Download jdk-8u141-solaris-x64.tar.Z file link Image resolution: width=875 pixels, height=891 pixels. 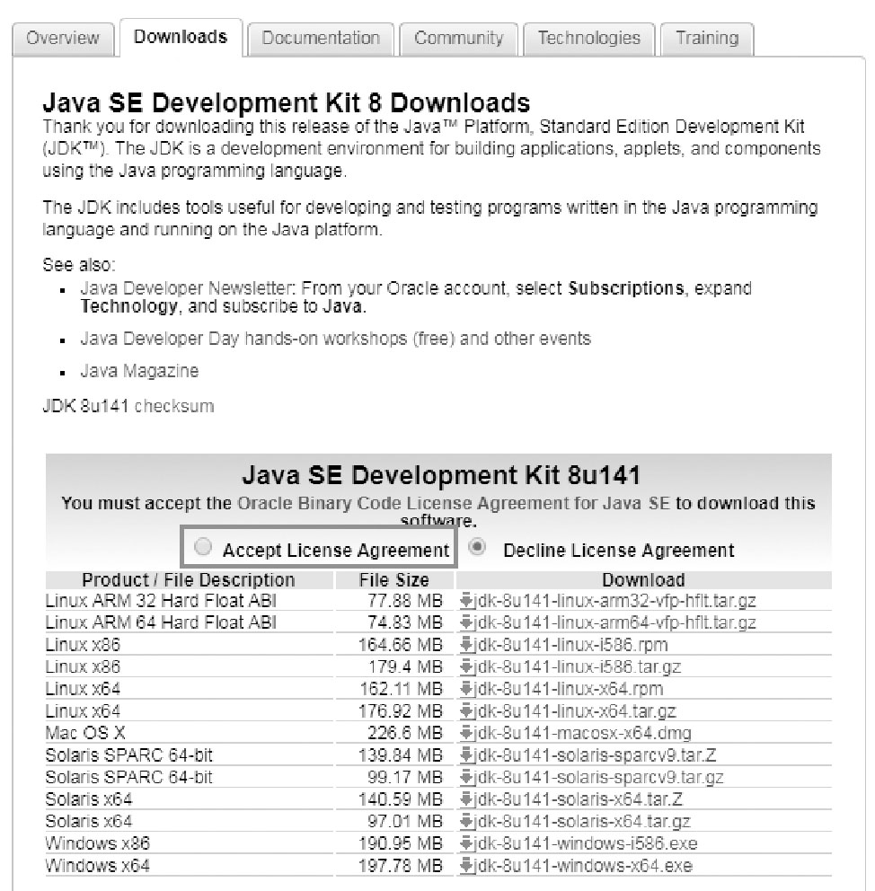coord(580,799)
